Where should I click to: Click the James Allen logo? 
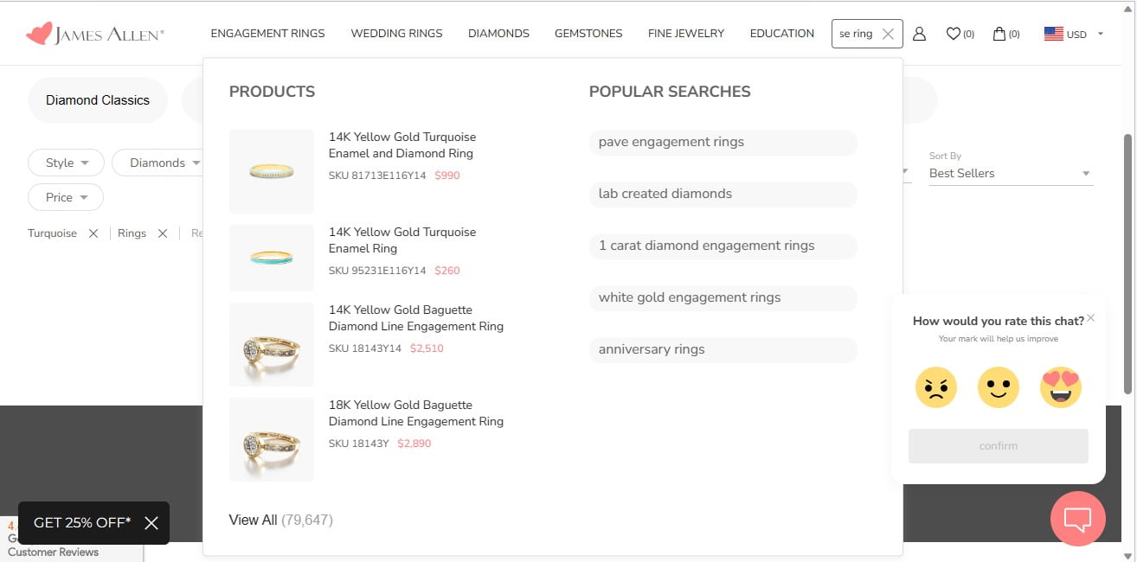point(94,34)
